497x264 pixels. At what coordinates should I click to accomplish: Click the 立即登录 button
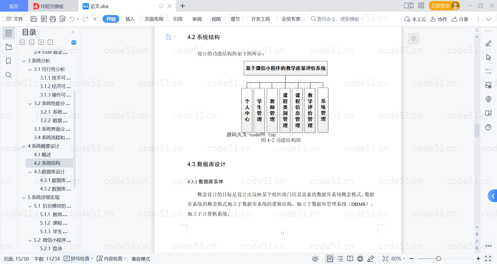click(x=444, y=6)
